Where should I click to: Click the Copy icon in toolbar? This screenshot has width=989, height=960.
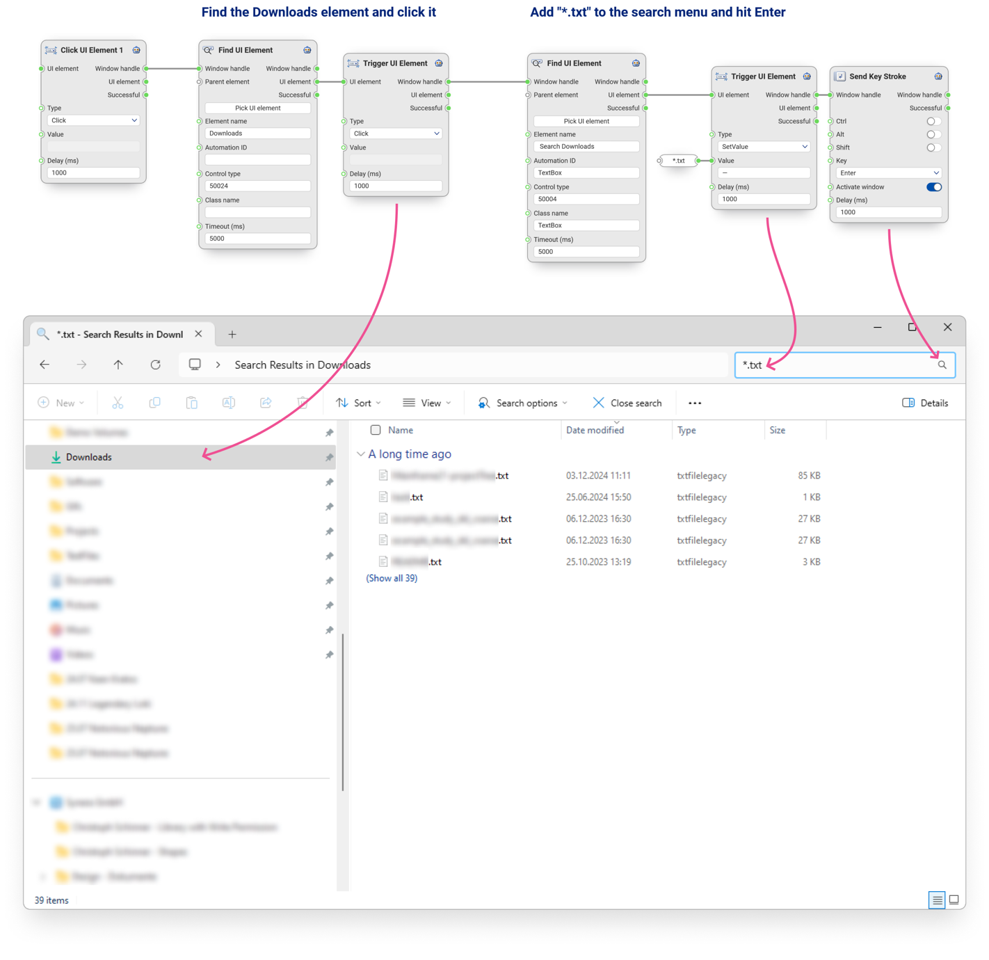click(x=154, y=403)
